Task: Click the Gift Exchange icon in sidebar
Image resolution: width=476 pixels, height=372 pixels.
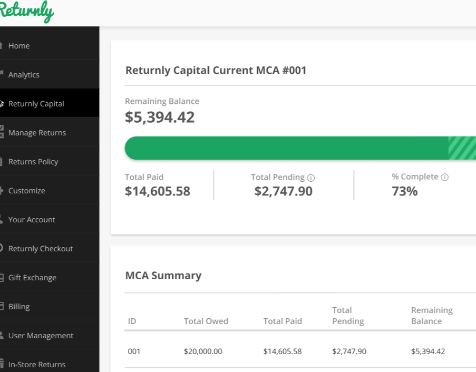Action: pyautogui.click(x=2, y=277)
